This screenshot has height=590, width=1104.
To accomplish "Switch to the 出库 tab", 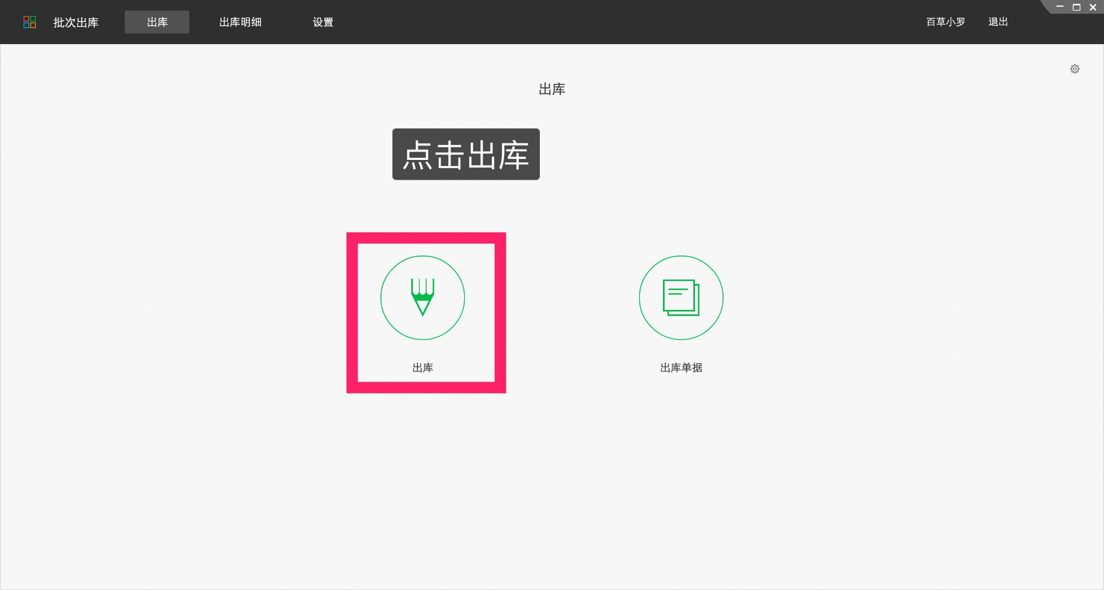I will pos(157,22).
